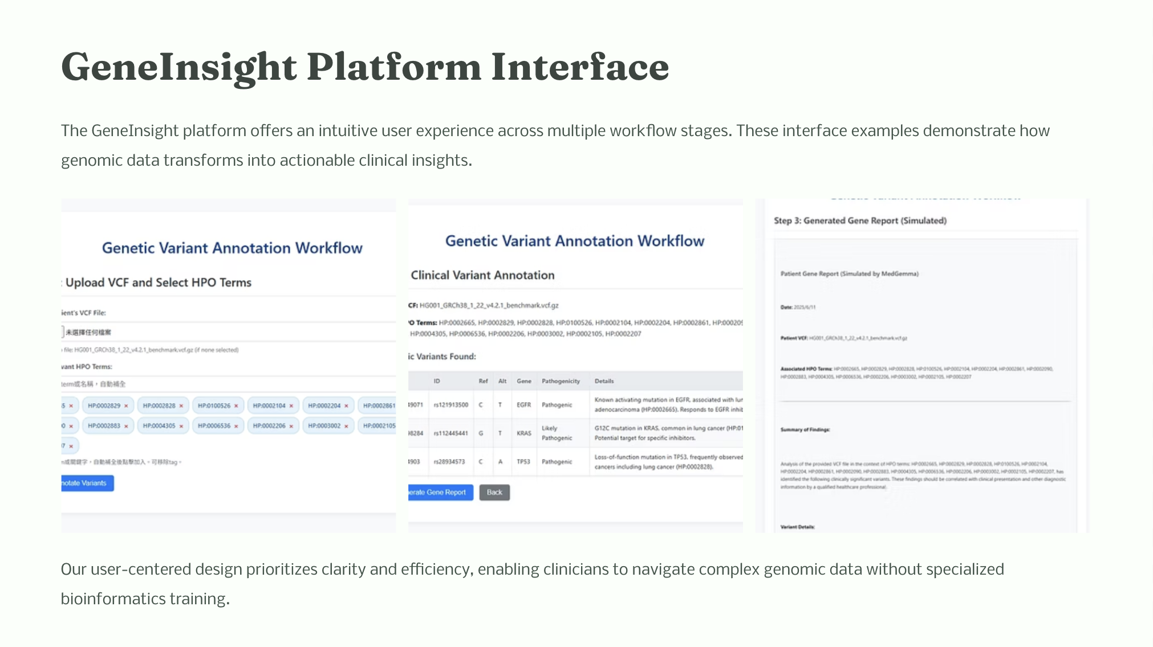Click the VCF file chooser field
The image size is (1153, 647).
coord(228,332)
